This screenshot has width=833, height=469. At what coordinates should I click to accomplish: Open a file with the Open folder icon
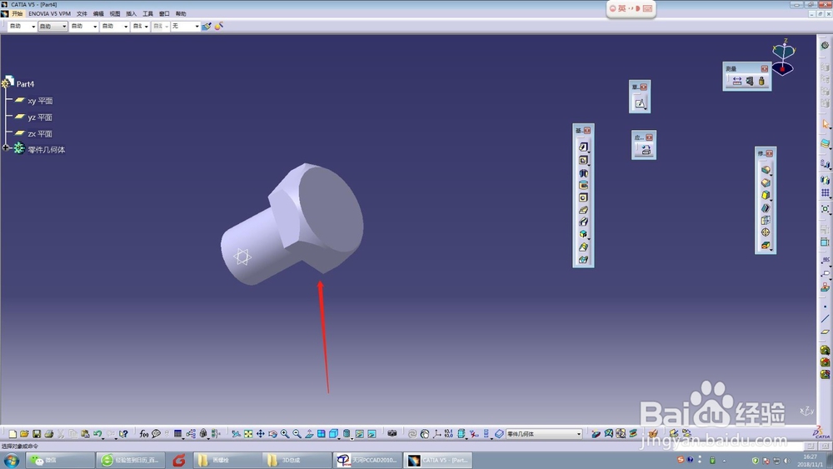[x=24, y=434]
